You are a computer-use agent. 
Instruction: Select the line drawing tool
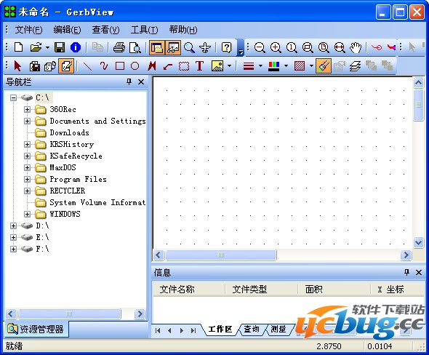(x=87, y=66)
